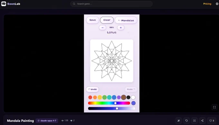
Task: Select the orange color swatch
Action: 95,97
